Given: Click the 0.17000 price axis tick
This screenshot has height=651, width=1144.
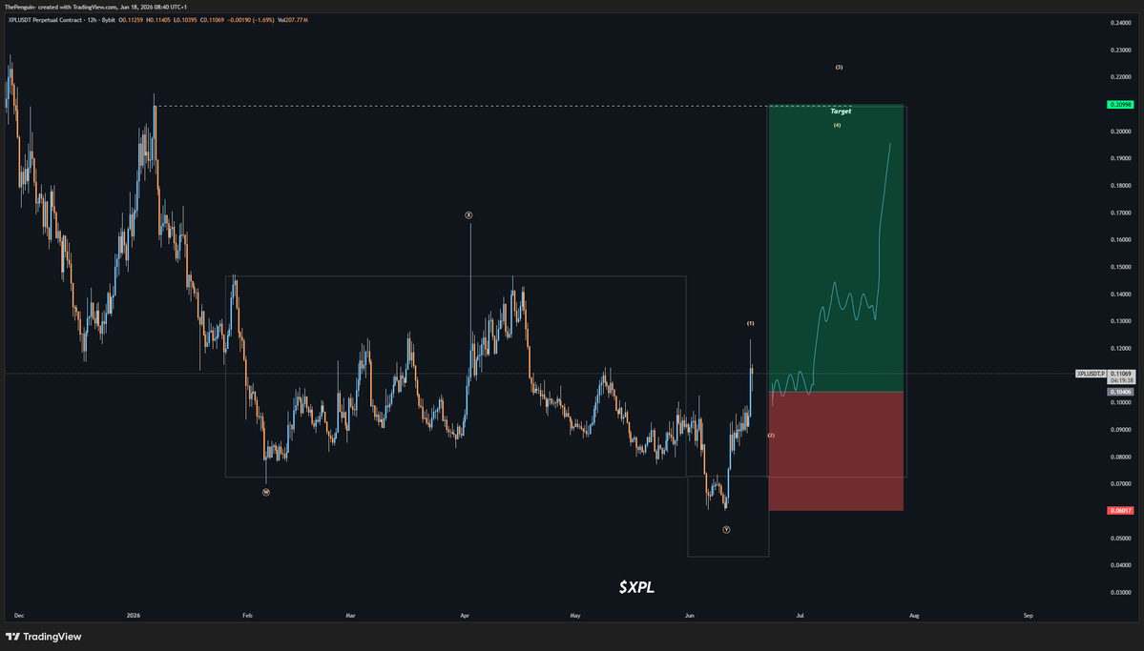Looking at the screenshot, I should (x=1121, y=213).
